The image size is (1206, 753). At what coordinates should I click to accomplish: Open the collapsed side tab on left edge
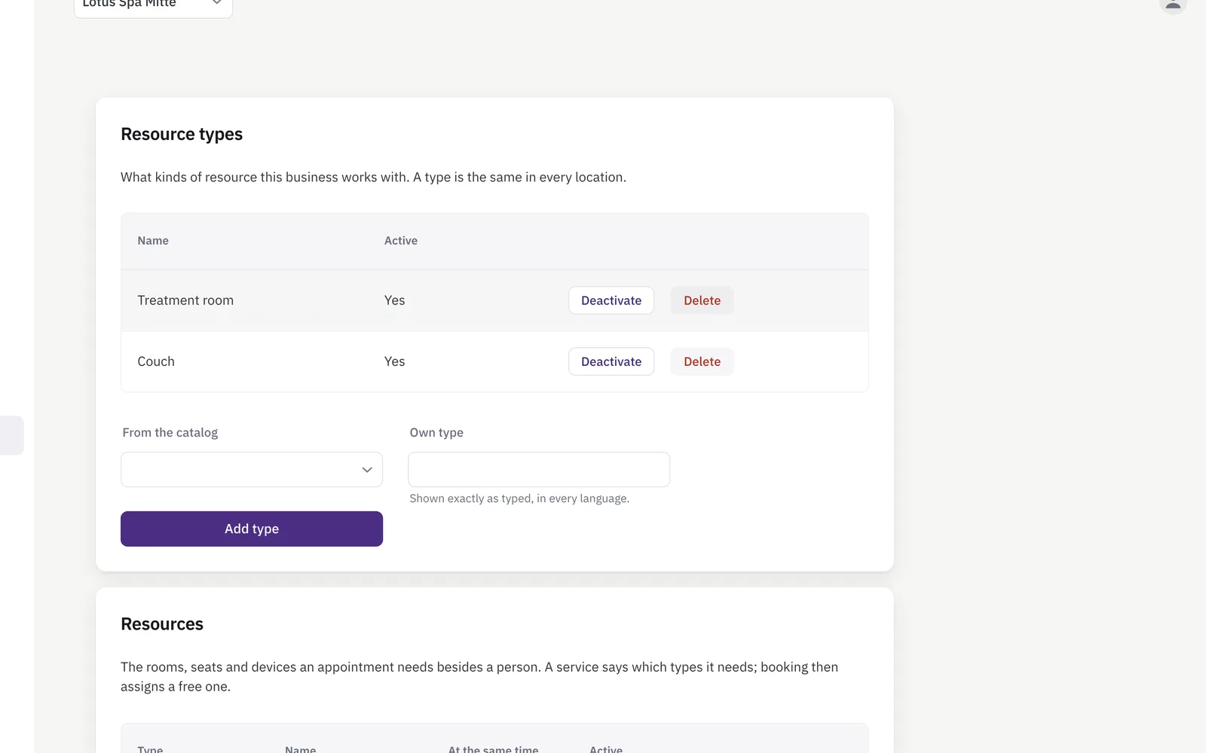pyautogui.click(x=11, y=435)
